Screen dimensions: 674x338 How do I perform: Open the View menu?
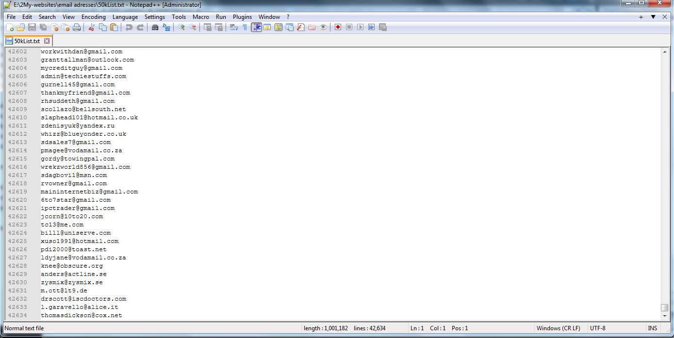pyautogui.click(x=68, y=17)
